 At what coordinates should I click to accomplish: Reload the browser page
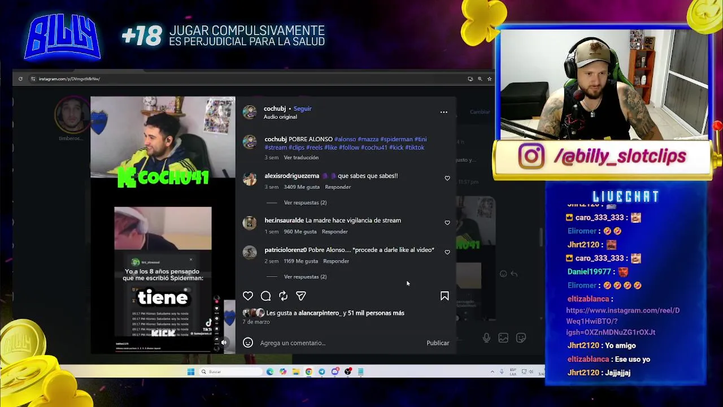20,79
